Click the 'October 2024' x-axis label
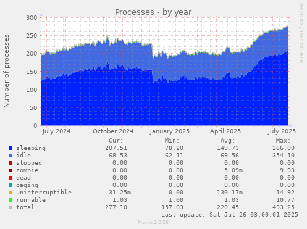The width and height of the screenshot is (307, 229). point(113,131)
